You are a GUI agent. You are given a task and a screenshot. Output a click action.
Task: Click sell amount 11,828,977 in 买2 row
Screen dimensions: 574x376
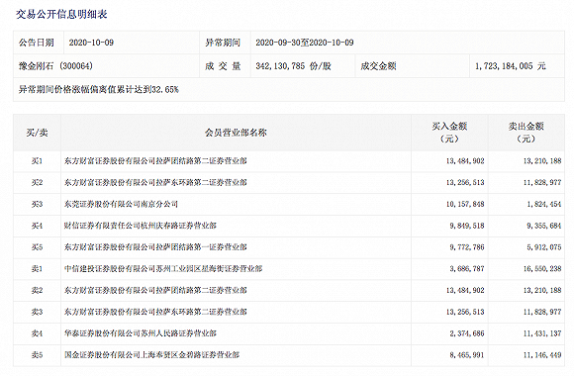coord(542,182)
